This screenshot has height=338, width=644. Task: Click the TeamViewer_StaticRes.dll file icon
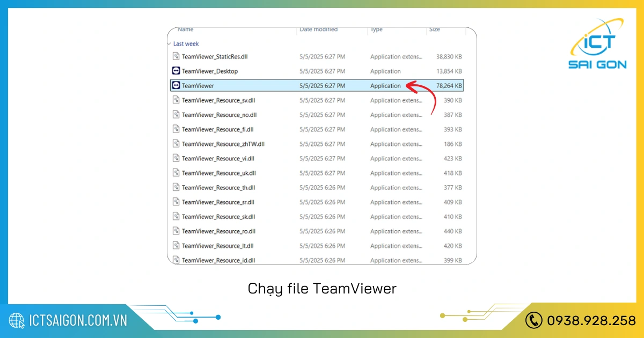pyautogui.click(x=176, y=56)
